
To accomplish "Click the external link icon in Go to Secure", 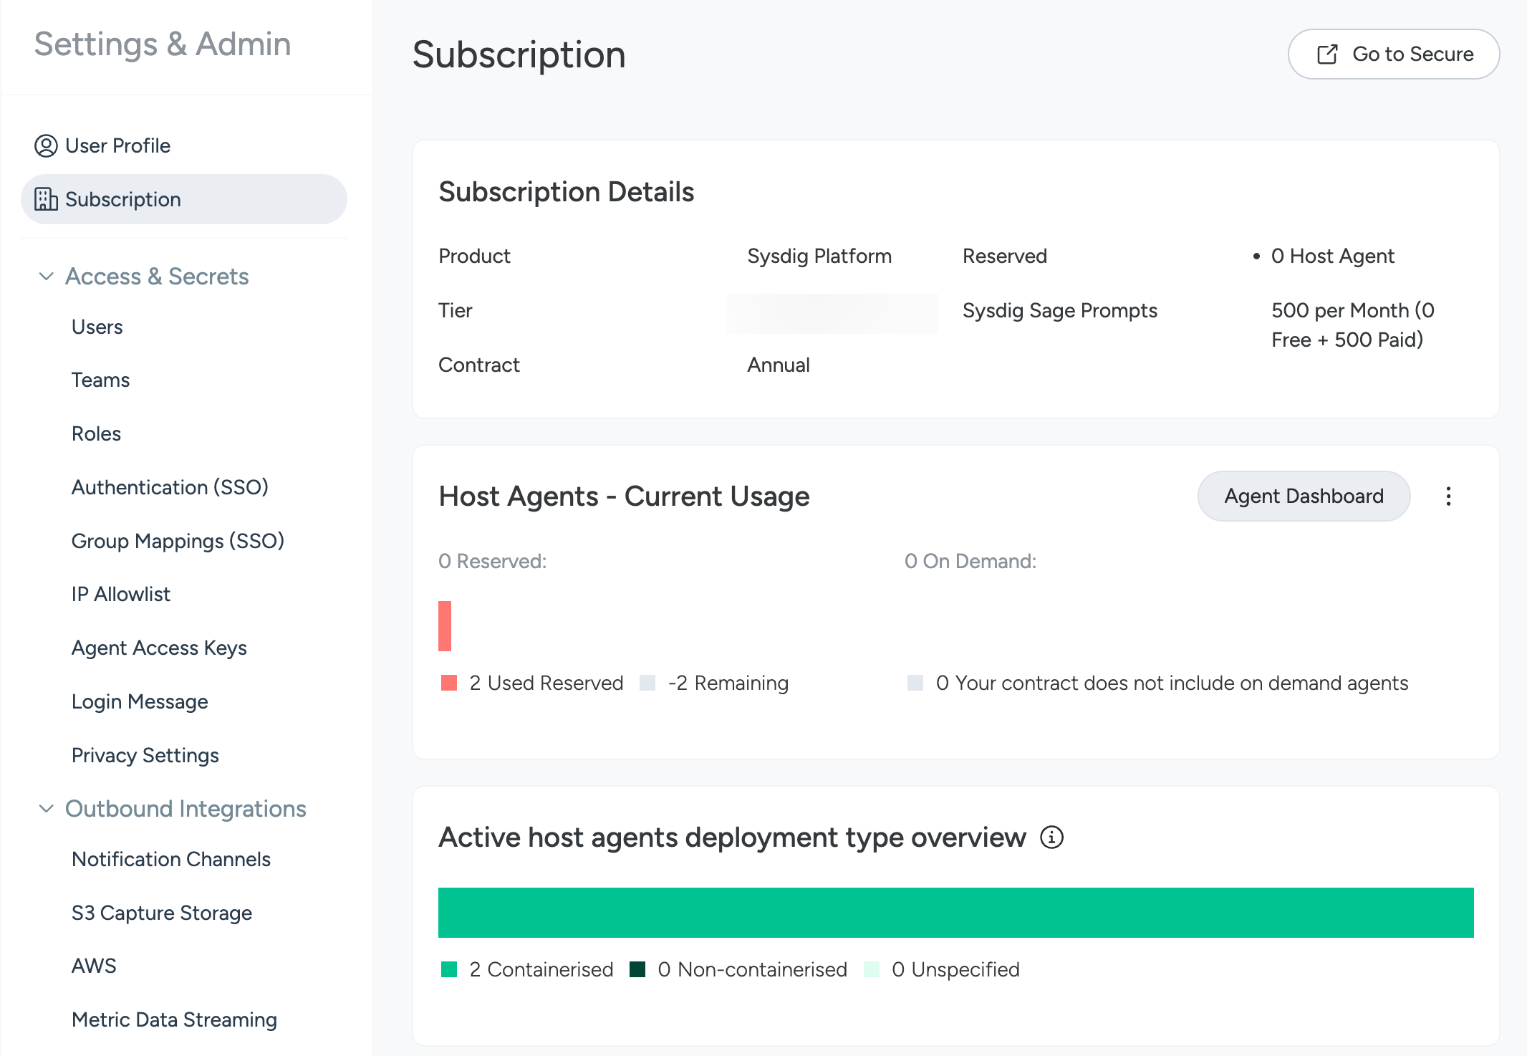I will coord(1327,54).
